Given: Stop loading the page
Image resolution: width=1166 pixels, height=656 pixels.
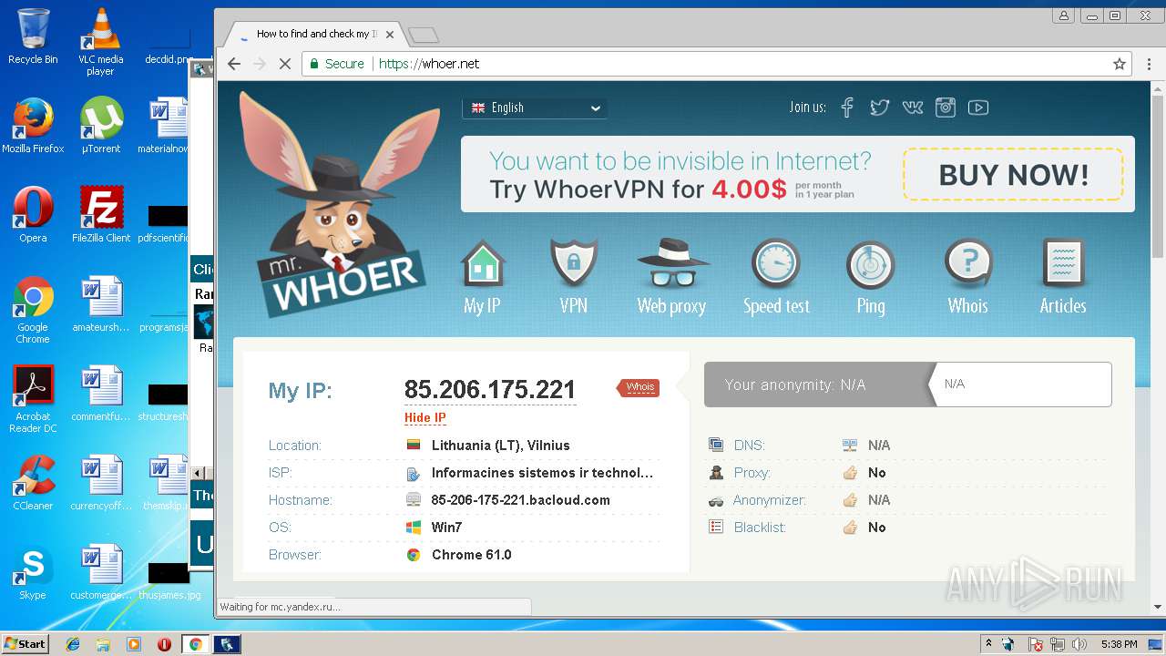Looking at the screenshot, I should tap(285, 64).
